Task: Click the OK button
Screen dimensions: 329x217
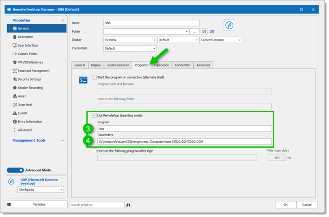Action: click(285, 204)
